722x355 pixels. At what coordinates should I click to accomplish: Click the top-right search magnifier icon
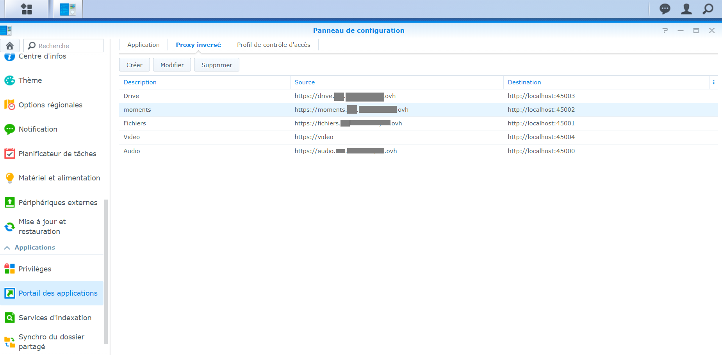click(x=708, y=9)
